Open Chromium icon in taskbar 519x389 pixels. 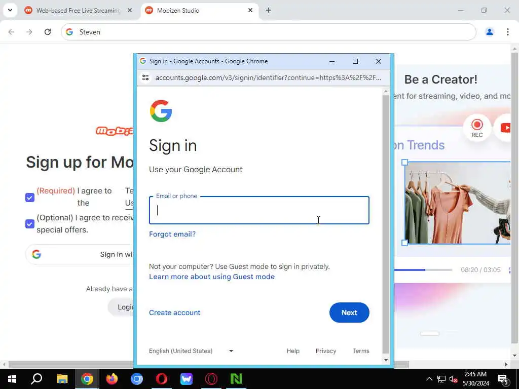click(x=137, y=379)
